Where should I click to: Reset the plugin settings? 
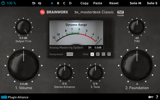pos(114,3)
